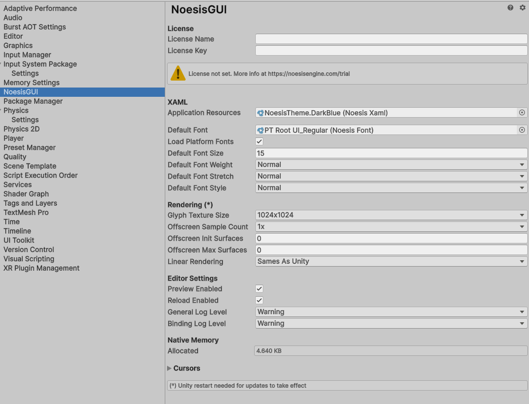The image size is (529, 404).
Task: Select Scene Template category
Action: click(30, 166)
